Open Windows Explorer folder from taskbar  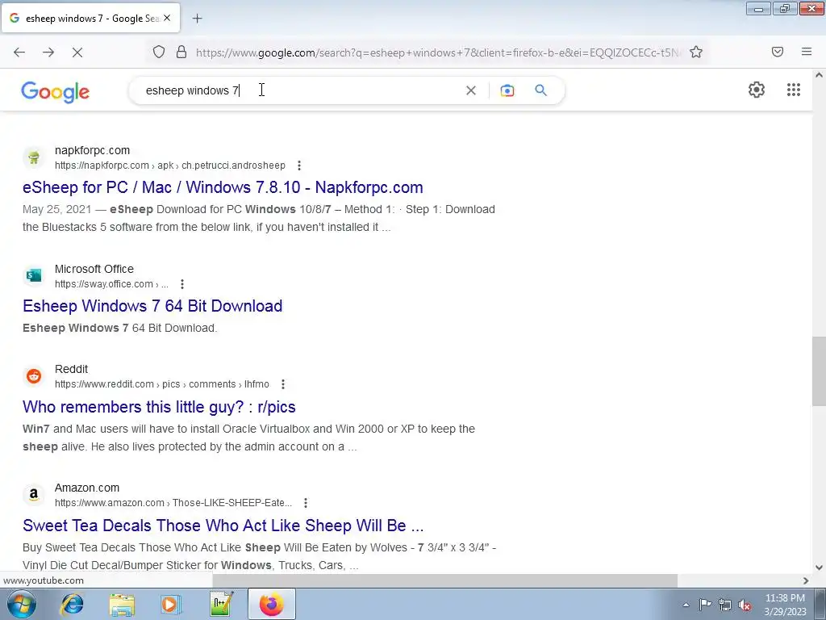coord(122,604)
